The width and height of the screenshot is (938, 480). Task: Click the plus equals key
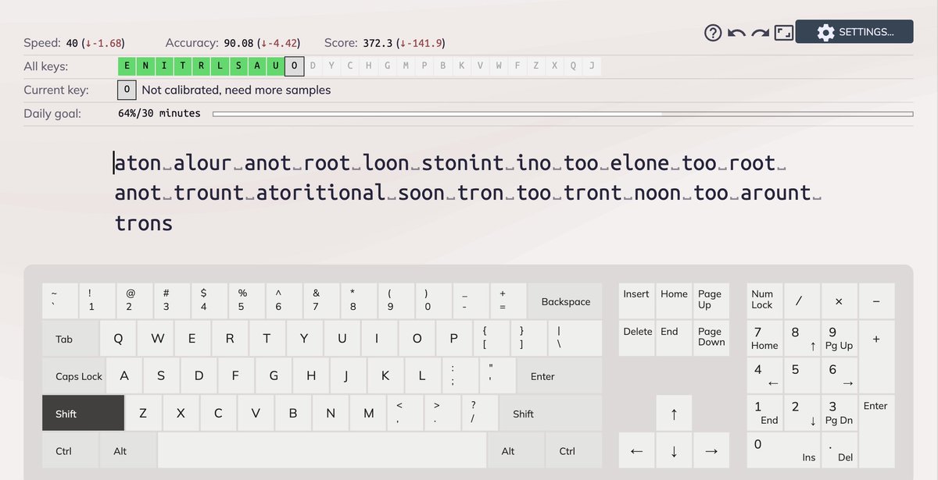(509, 301)
